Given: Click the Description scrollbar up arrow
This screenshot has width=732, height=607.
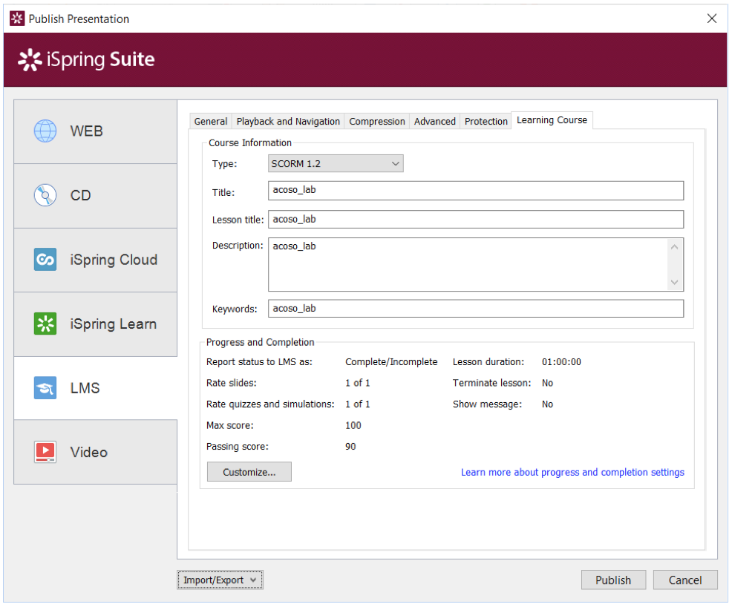Looking at the screenshot, I should (x=675, y=247).
